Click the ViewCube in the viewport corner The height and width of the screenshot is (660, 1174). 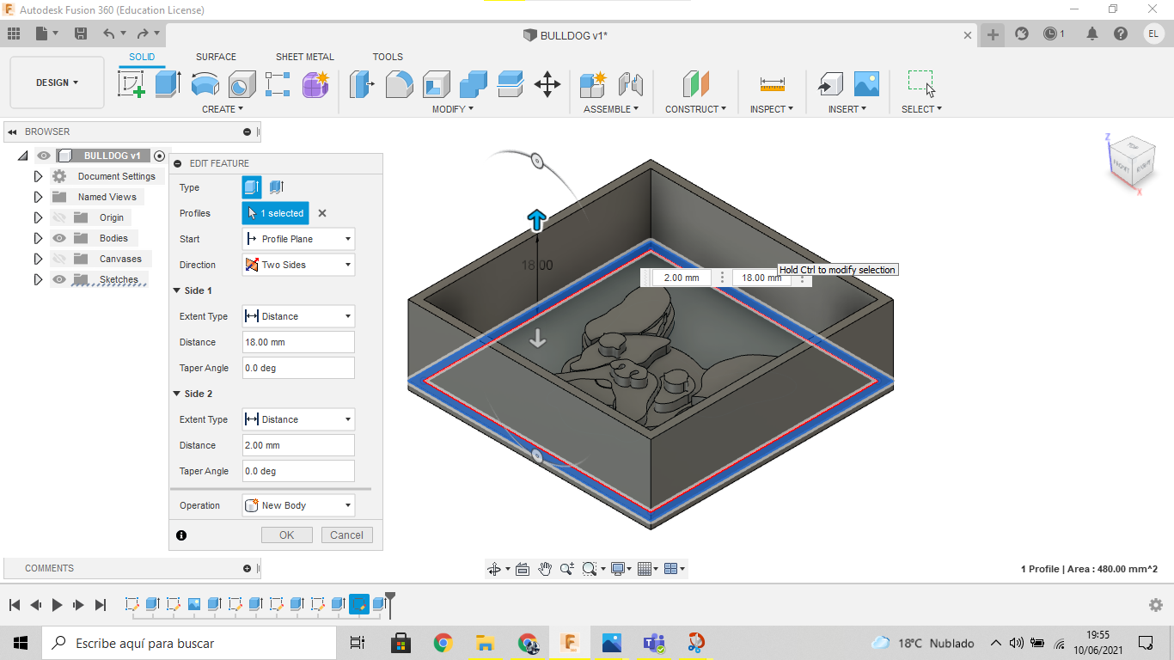coord(1131,162)
